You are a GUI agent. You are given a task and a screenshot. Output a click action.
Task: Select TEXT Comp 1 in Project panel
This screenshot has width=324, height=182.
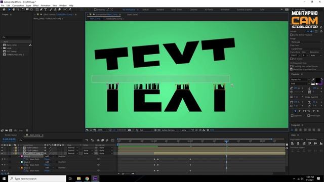pyautogui.click(x=12, y=52)
